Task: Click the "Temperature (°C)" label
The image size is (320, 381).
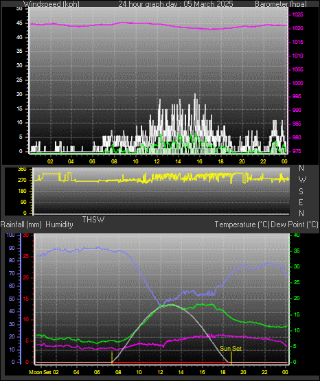Action: click(242, 224)
